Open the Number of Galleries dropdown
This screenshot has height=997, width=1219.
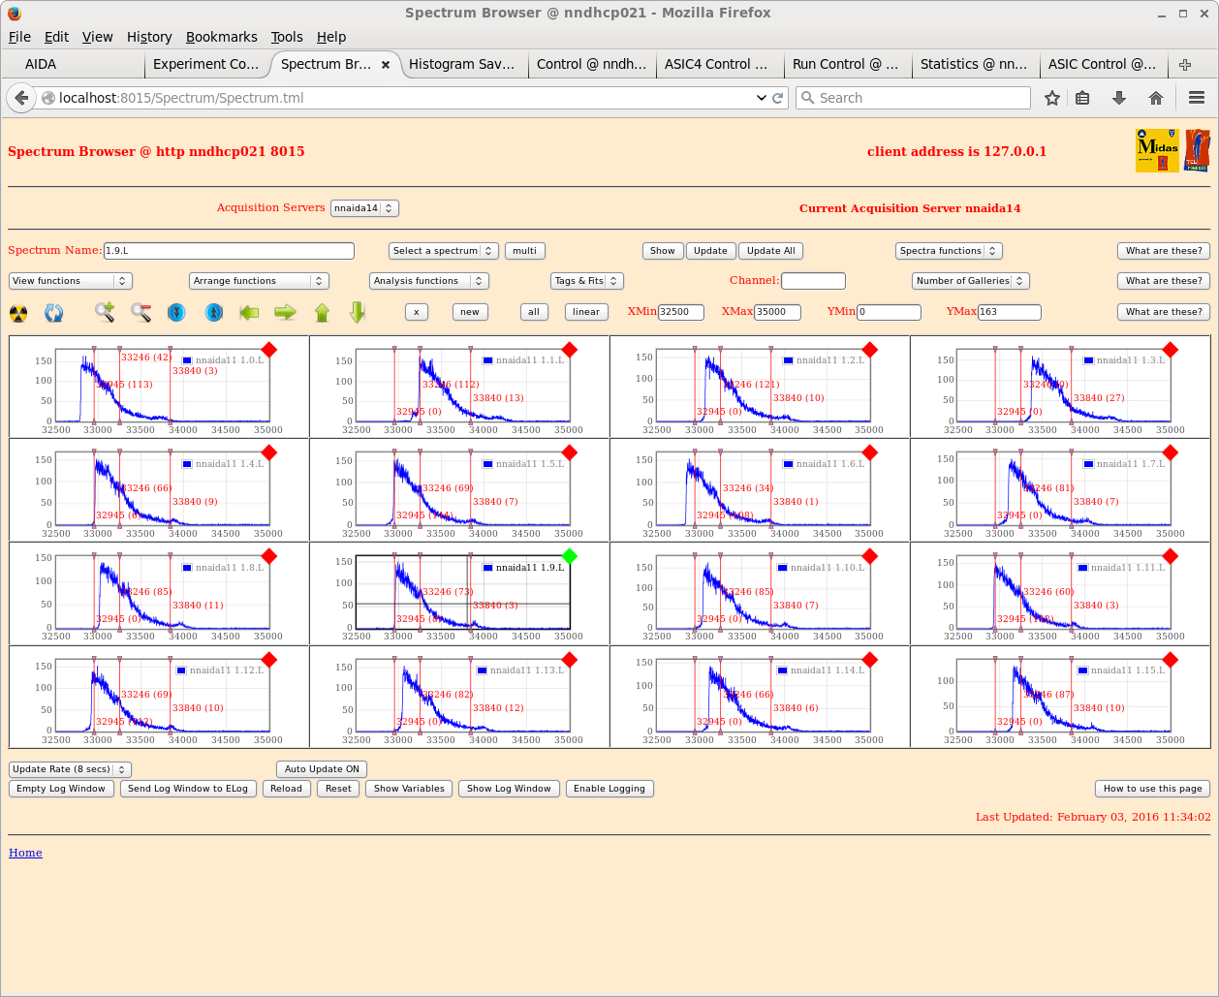click(x=970, y=281)
